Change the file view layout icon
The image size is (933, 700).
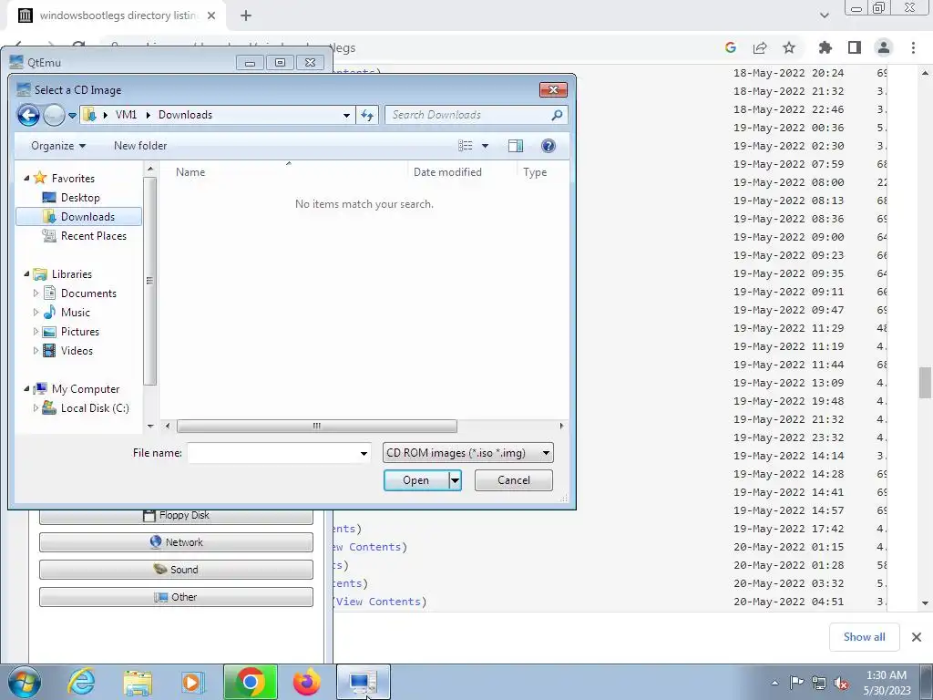pyautogui.click(x=466, y=146)
